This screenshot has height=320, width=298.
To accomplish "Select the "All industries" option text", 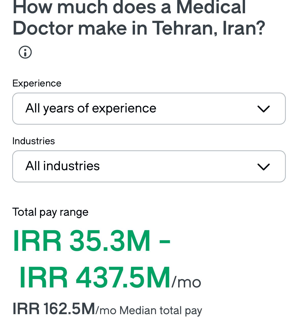I will [62, 166].
